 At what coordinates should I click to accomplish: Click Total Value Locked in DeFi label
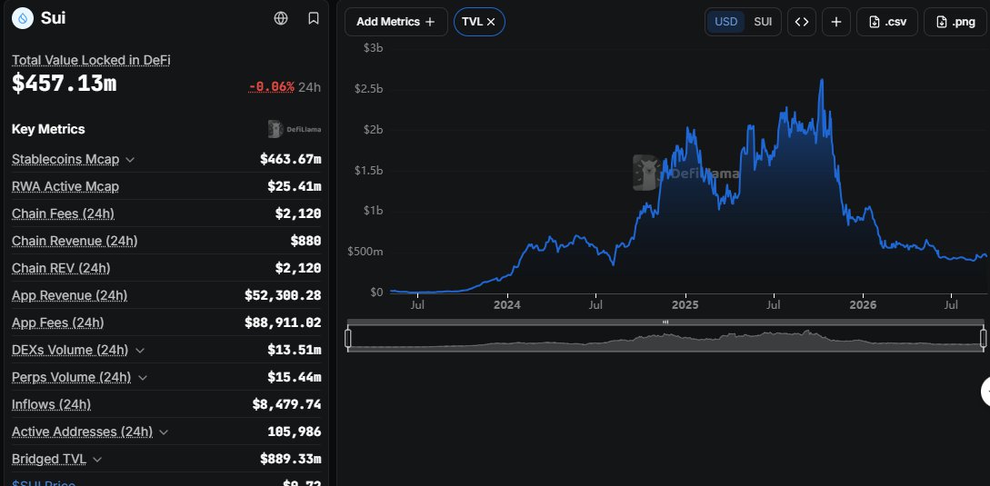click(91, 60)
